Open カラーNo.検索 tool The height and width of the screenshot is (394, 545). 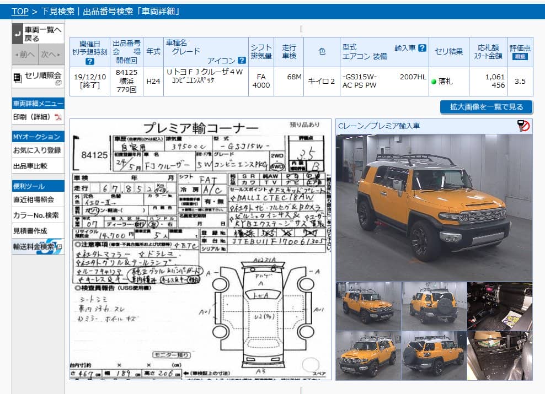(x=36, y=215)
